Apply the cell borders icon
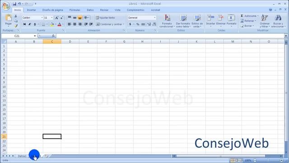 (x=43, y=24)
